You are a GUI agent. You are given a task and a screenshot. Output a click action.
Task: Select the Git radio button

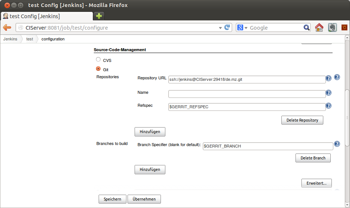tap(98, 69)
